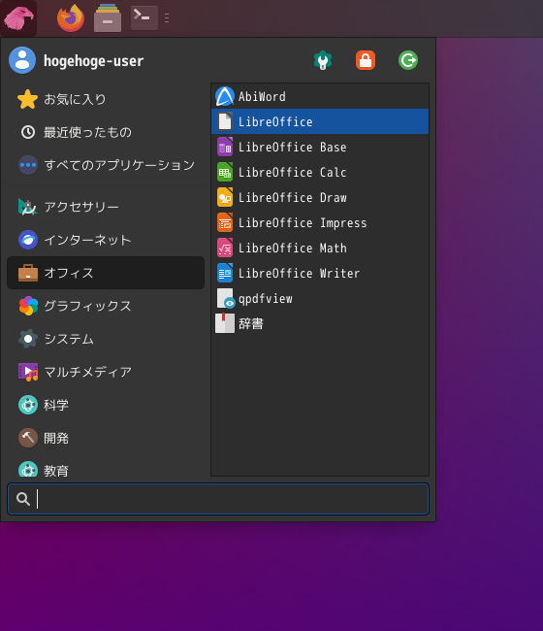Switch to the グラフィックス category
This screenshot has height=631, width=543.
coord(106,306)
